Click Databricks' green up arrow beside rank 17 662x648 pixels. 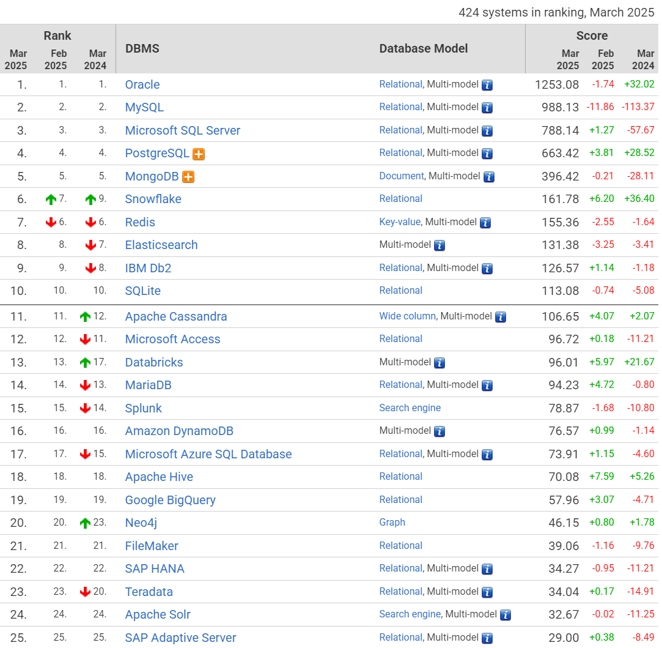(86, 363)
